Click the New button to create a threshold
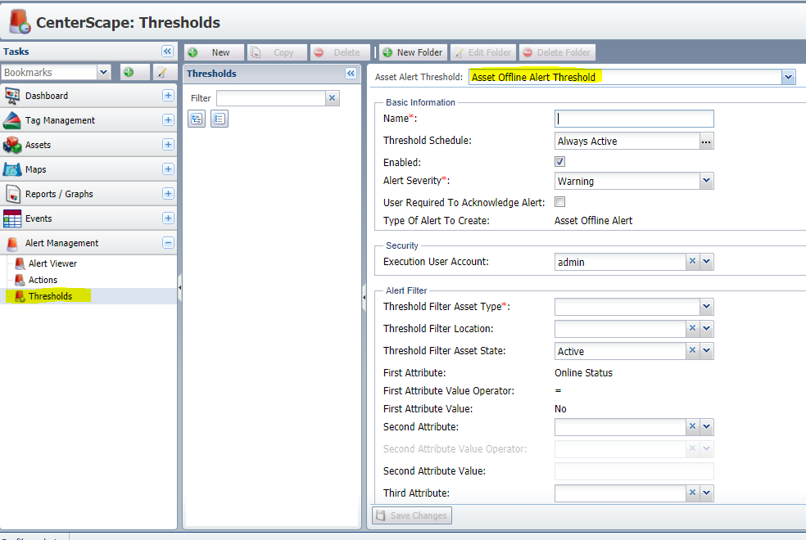The width and height of the screenshot is (806, 540). (214, 52)
